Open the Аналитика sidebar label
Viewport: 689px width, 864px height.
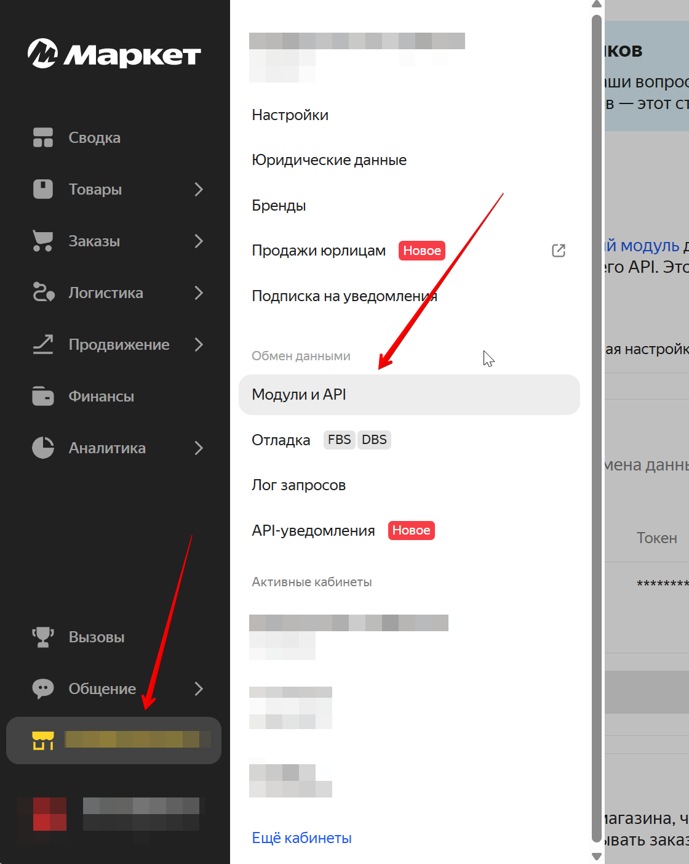[107, 448]
